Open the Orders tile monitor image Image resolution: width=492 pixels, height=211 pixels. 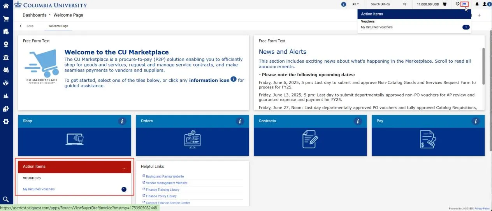click(192, 139)
